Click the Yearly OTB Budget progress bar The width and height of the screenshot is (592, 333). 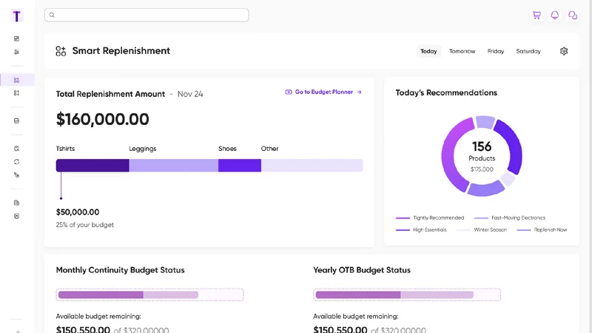[x=407, y=295]
